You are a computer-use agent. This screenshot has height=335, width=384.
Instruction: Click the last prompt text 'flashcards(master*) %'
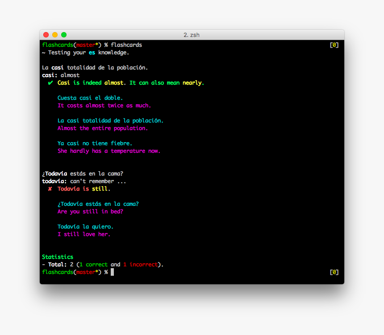(75, 272)
